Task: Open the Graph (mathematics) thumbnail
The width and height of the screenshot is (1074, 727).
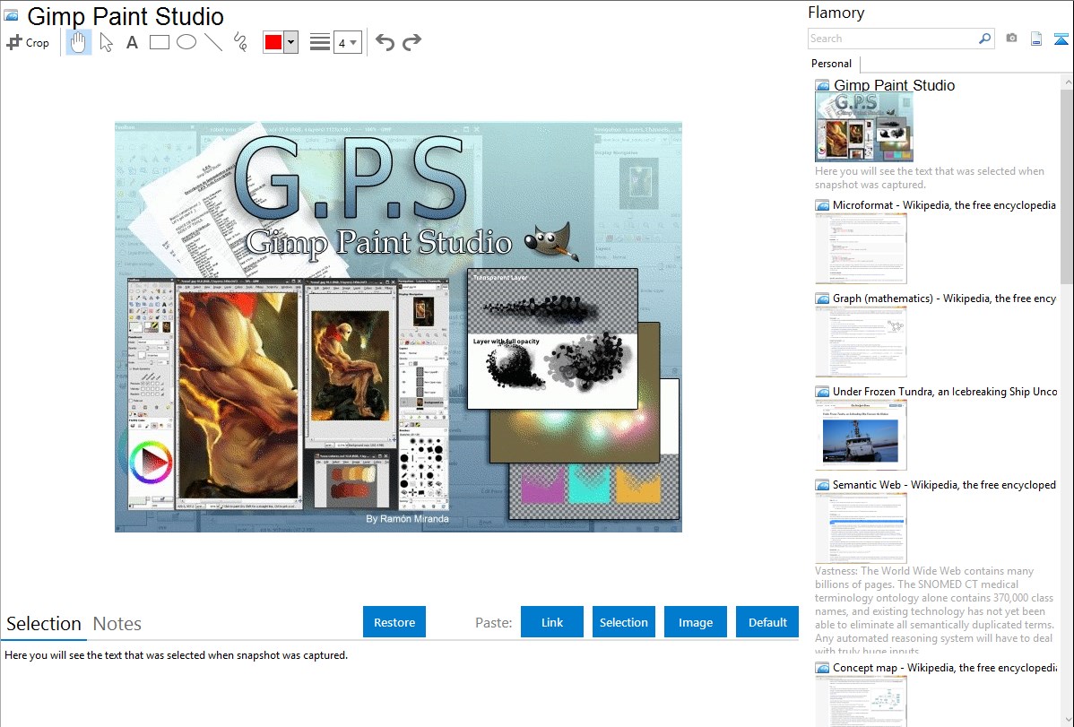Action: tap(861, 342)
